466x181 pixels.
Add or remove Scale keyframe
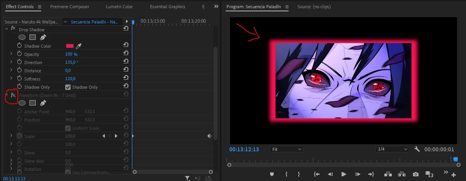pyautogui.click(x=110, y=136)
